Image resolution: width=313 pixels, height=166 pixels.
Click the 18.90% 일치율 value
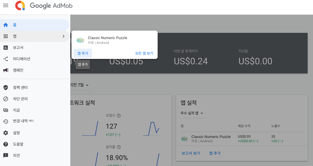[117, 158]
